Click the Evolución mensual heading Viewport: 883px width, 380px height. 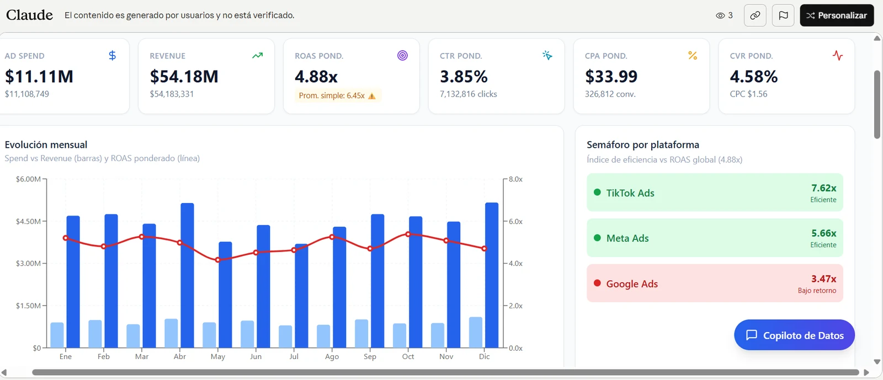[x=46, y=145]
